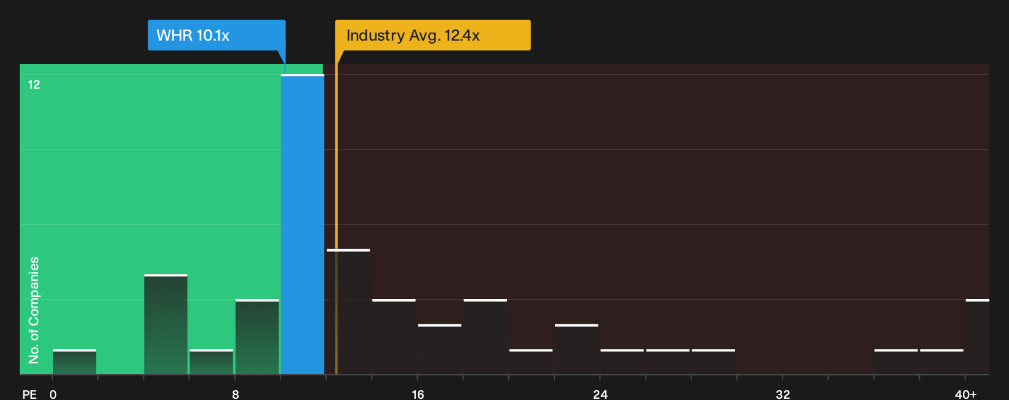The width and height of the screenshot is (1009, 400).
Task: Click the WHR 10.1x label
Action: pos(217,35)
